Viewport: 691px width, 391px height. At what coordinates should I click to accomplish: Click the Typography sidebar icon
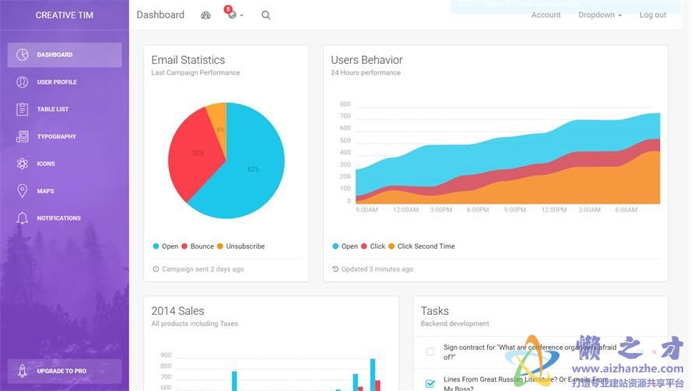click(23, 136)
